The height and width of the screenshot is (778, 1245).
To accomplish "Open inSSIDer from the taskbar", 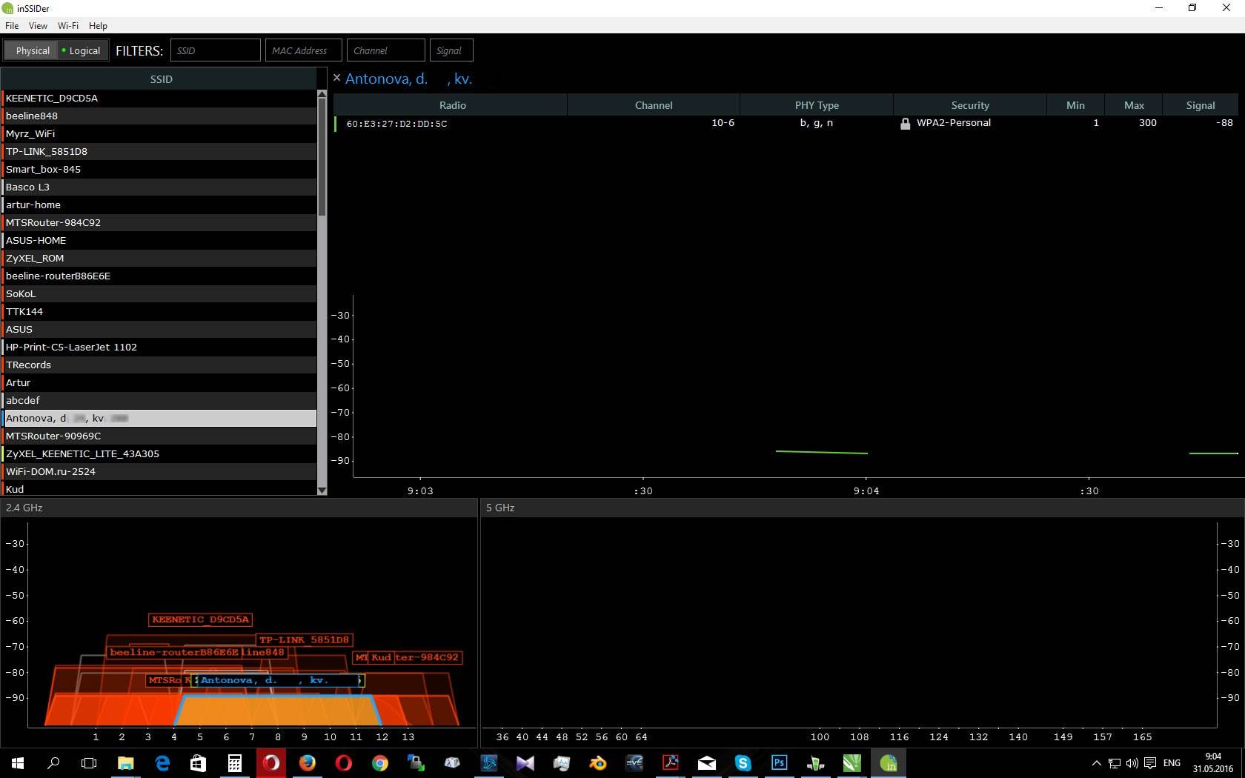I will (888, 762).
